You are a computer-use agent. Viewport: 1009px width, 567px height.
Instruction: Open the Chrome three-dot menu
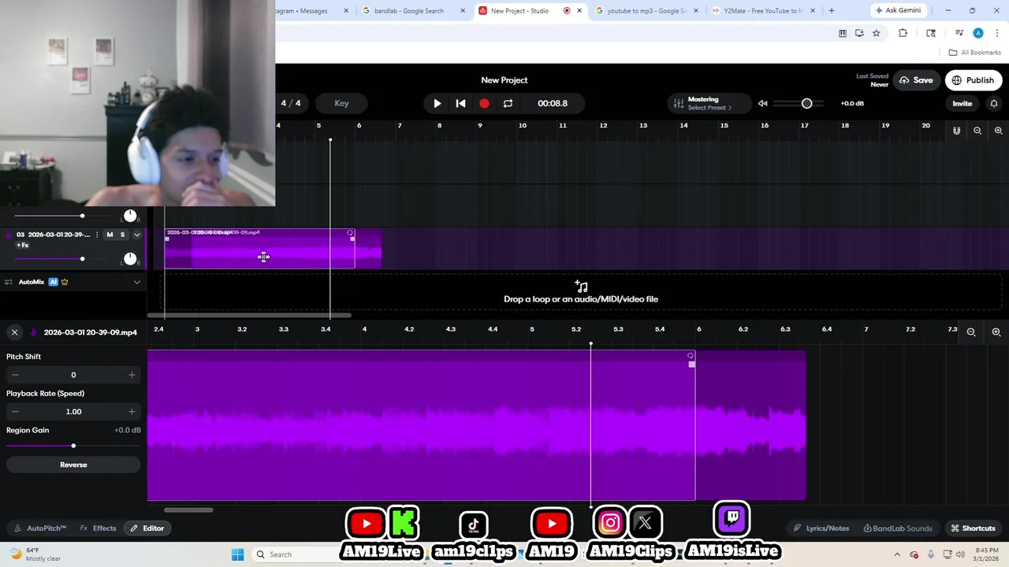pos(997,33)
